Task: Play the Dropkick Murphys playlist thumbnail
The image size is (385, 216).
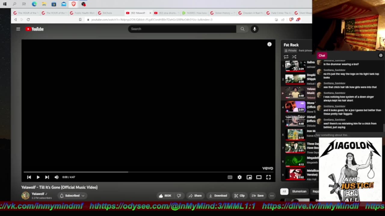Action: [295, 79]
